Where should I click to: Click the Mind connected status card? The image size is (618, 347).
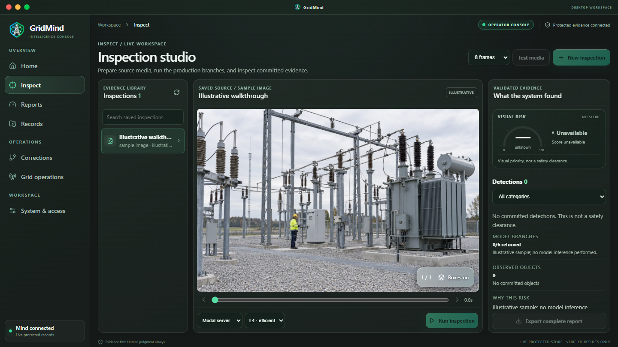pyautogui.click(x=45, y=331)
